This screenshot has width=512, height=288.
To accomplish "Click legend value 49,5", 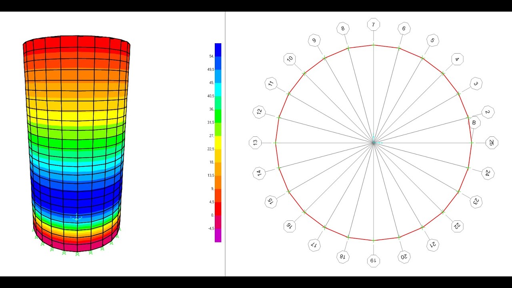I will point(210,70).
